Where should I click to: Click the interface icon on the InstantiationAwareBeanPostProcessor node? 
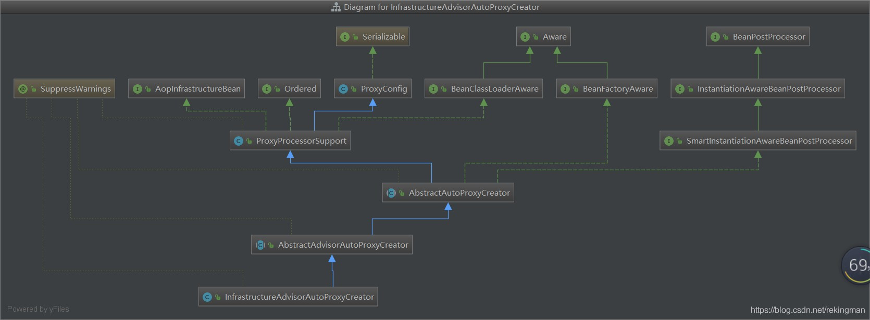[679, 89]
